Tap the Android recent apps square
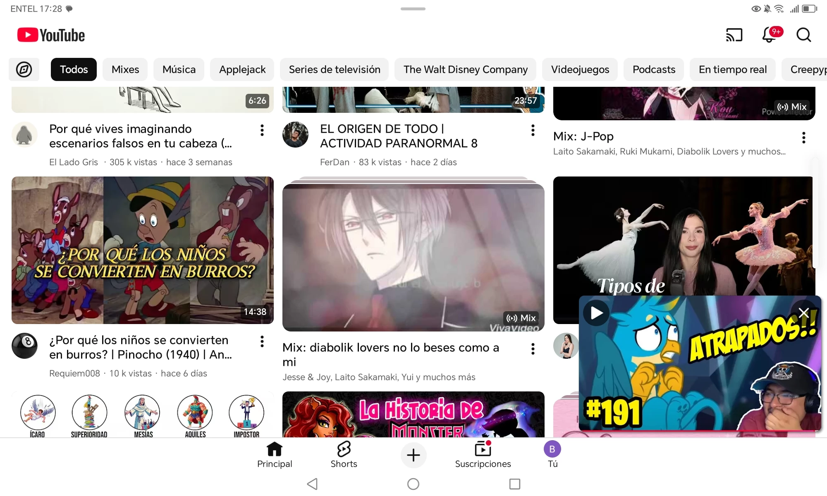The height and width of the screenshot is (496, 827). point(515,484)
